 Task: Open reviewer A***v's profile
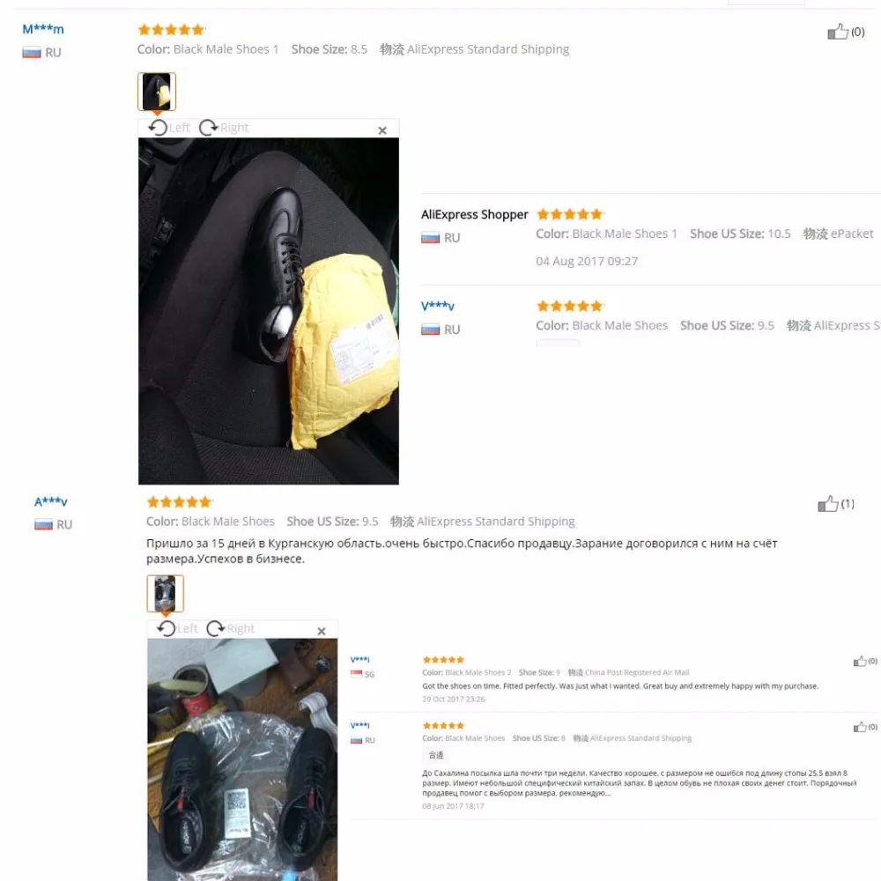[x=50, y=501]
